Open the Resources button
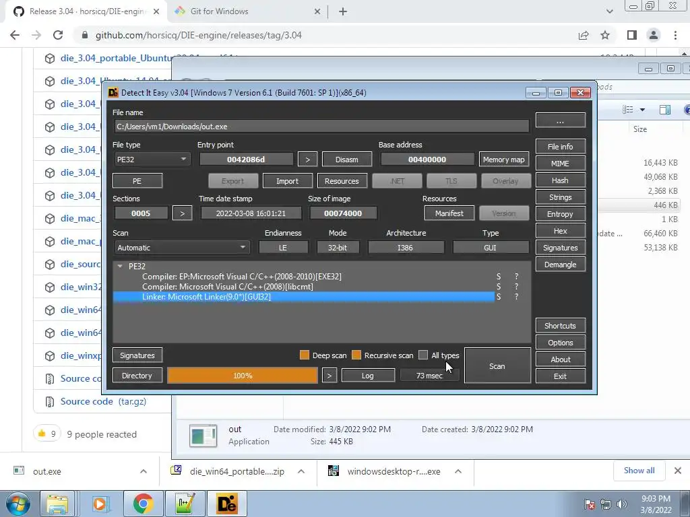Screen dimensions: 690x517 (x=342, y=180)
